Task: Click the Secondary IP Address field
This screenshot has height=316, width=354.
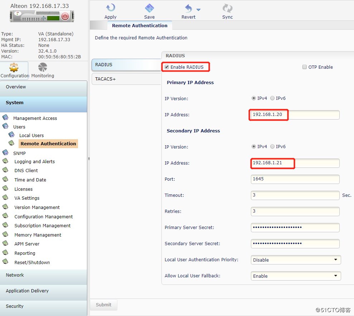Action: [295, 163]
